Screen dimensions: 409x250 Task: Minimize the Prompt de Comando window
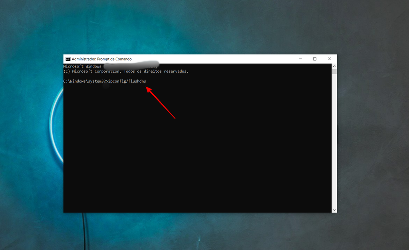[300, 59]
